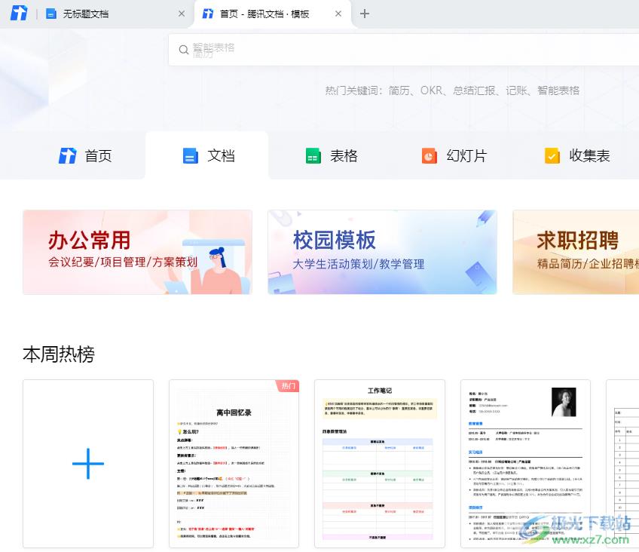639x552 pixels.
Task: Click the Tencent Docs logo in title bar
Action: pyautogui.click(x=19, y=14)
